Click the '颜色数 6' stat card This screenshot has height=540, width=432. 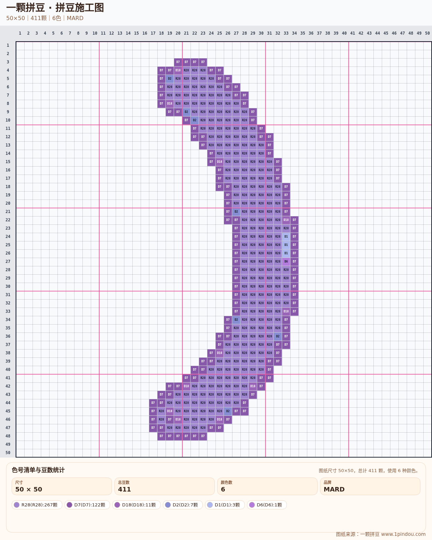[267, 486]
